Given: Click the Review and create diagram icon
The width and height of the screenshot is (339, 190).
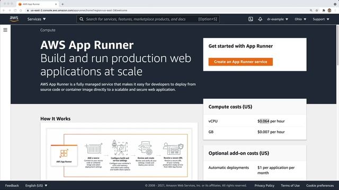Looking at the screenshot, I should [x=146, y=148].
